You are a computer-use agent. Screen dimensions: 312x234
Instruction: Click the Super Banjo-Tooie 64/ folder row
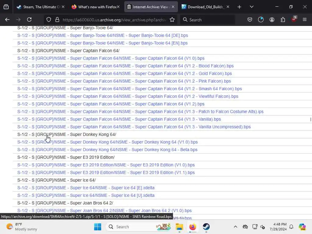click(162, 28)
